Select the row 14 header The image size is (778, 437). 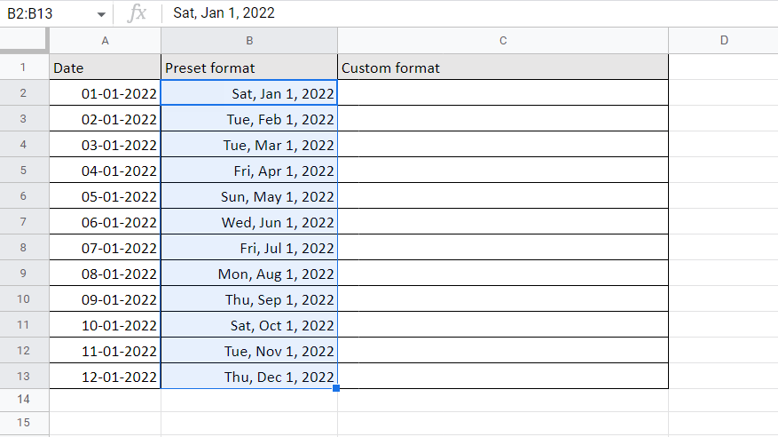(x=24, y=400)
